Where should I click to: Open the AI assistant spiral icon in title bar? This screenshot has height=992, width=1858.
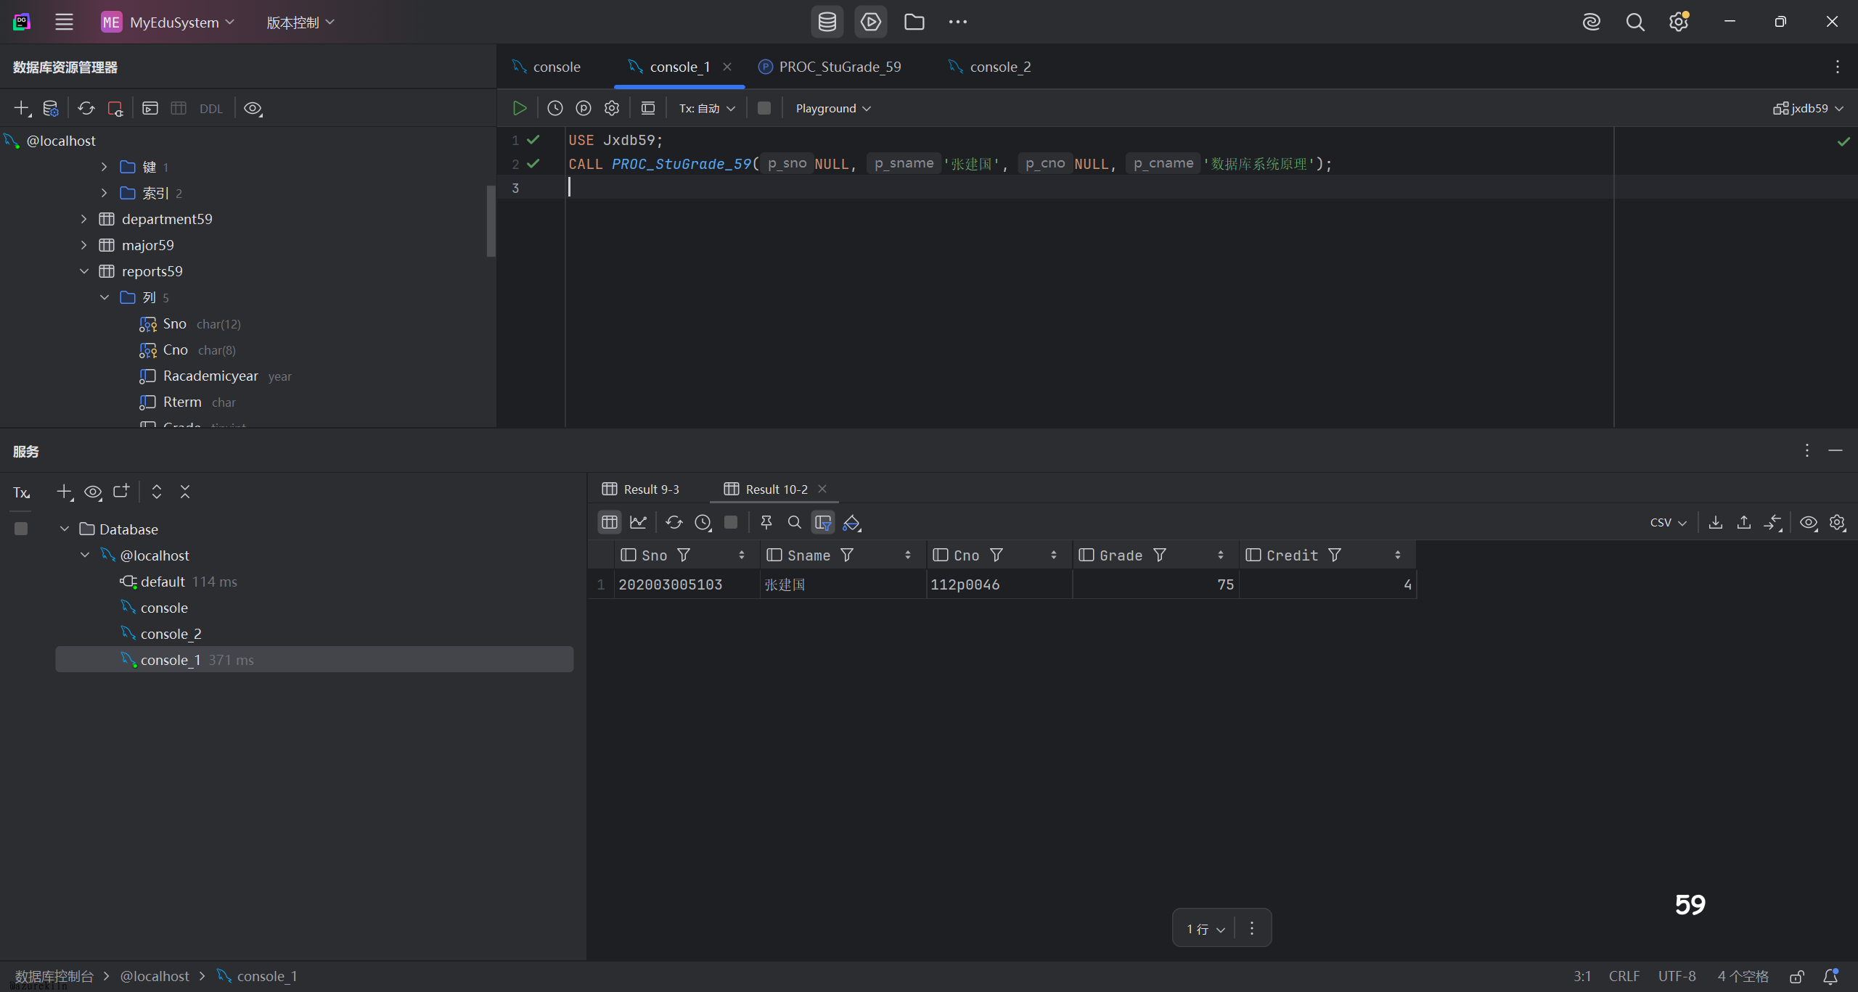tap(1591, 22)
